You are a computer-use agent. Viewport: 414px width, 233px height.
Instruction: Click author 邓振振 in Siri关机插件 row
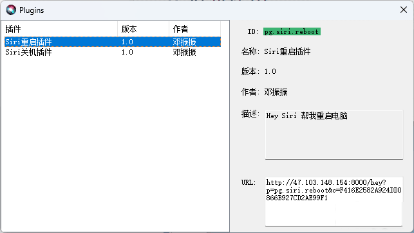tap(185, 52)
